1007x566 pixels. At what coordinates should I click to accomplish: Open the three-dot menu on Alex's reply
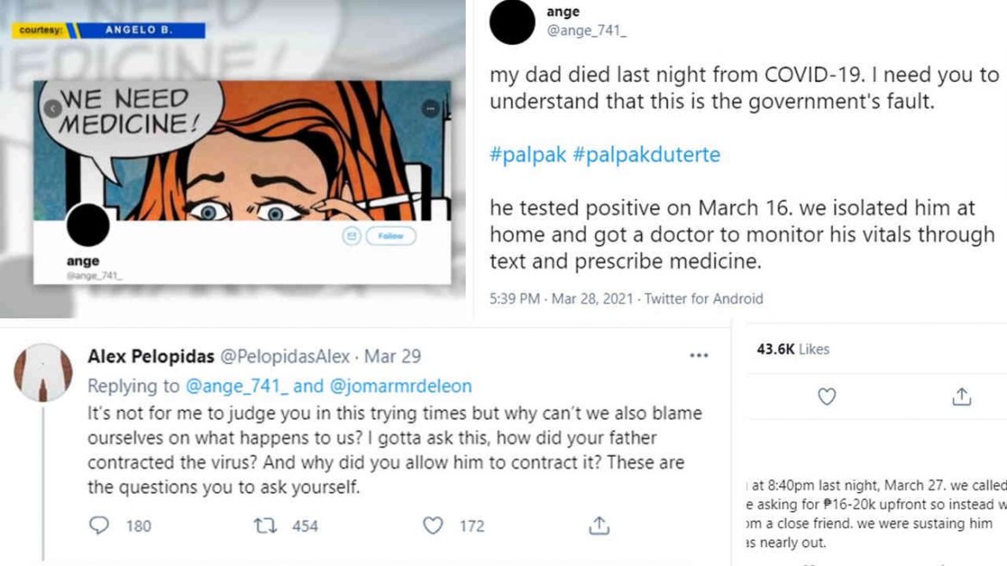699,355
